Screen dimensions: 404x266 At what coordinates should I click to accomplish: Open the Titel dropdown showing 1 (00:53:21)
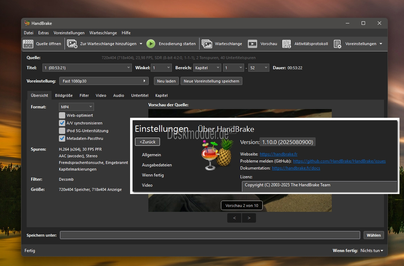[x=87, y=67]
